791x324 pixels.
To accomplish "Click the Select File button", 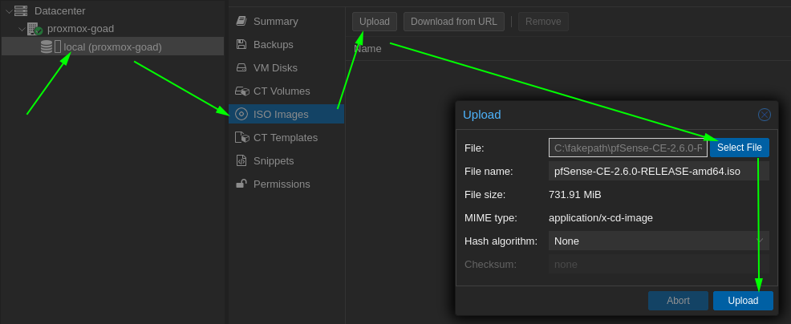I will [740, 148].
